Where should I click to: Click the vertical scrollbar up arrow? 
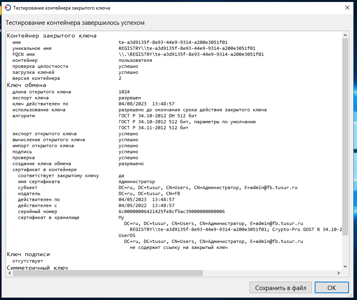click(x=345, y=35)
